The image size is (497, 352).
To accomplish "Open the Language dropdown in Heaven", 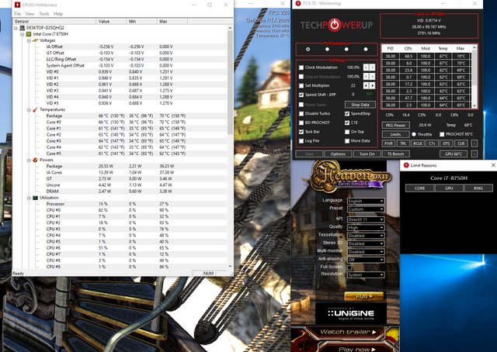I will click(366, 201).
